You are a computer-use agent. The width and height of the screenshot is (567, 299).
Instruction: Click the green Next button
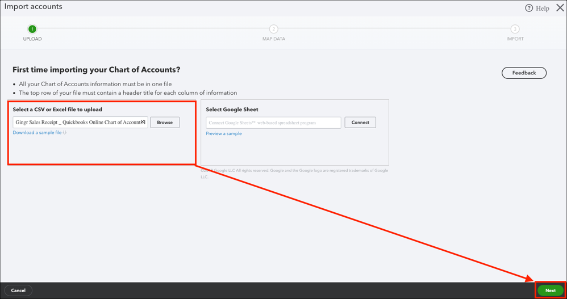pos(551,290)
